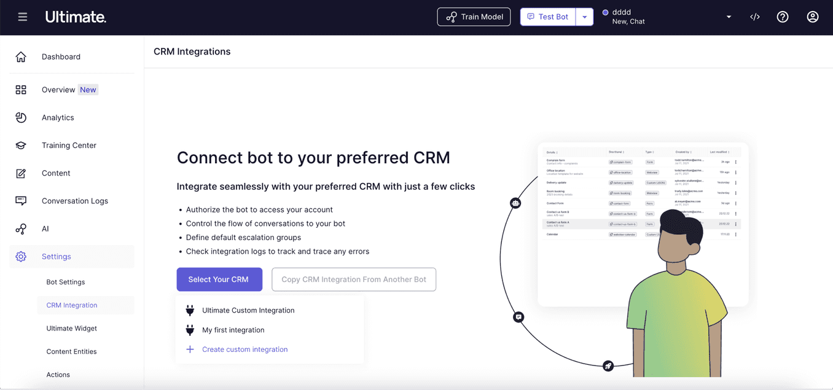The height and width of the screenshot is (390, 833).
Task: Open the Select Your CRM dropdown
Action: pyautogui.click(x=219, y=279)
